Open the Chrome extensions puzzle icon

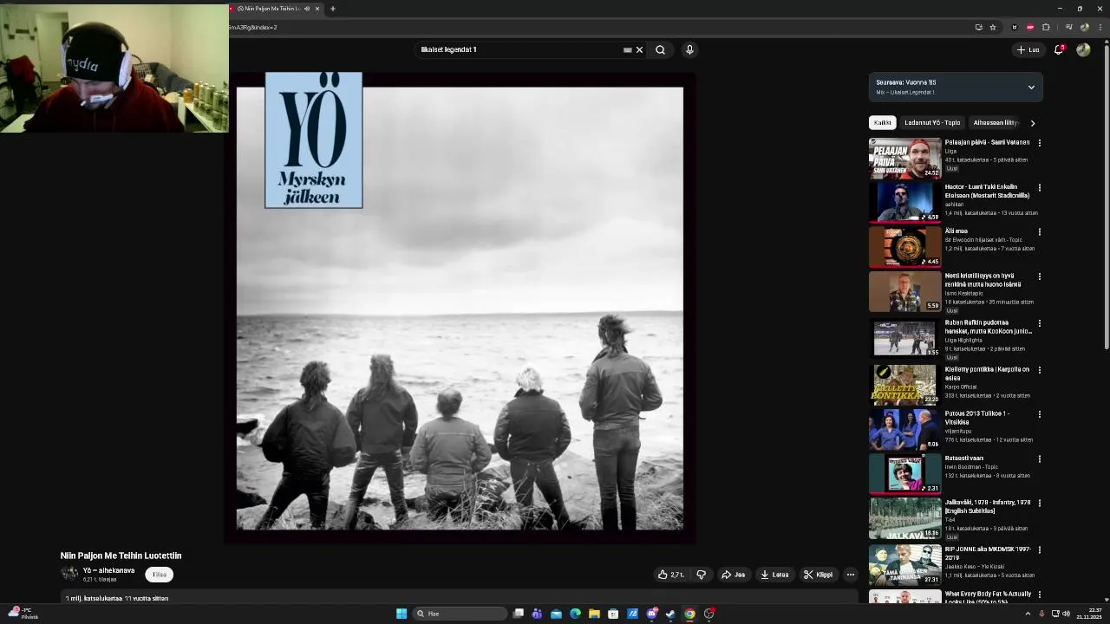click(1046, 27)
